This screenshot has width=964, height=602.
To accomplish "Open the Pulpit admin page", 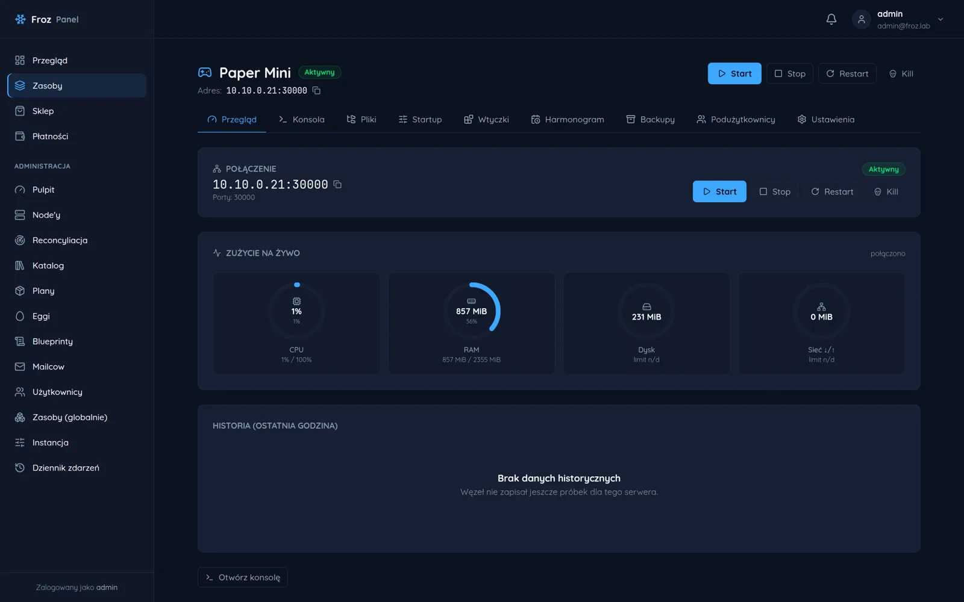I will click(x=77, y=190).
